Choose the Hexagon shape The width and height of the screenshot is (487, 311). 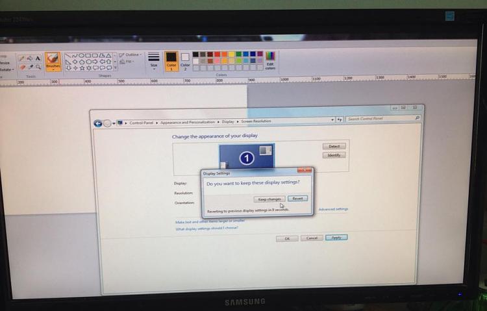tap(89, 62)
